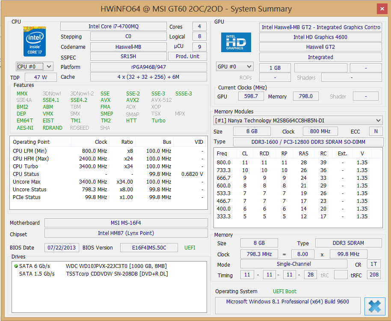Click the Haswell GT2 GPU codename field

tap(320, 47)
